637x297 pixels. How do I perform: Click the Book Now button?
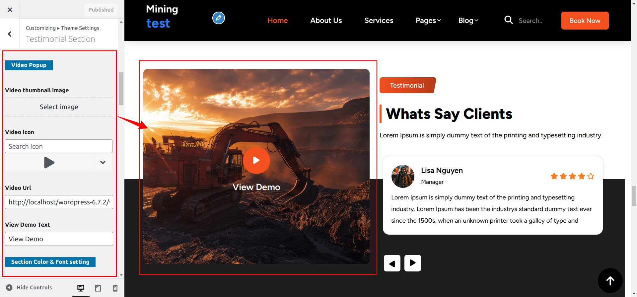(585, 21)
